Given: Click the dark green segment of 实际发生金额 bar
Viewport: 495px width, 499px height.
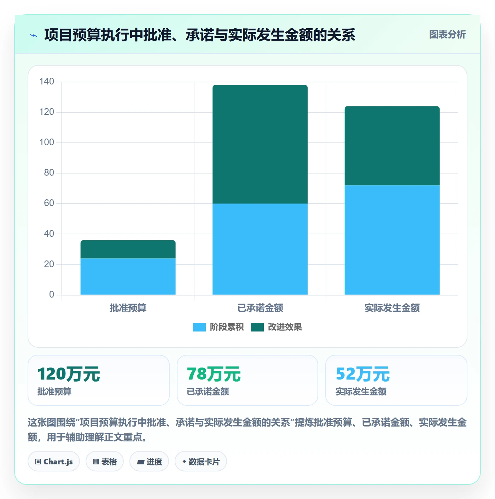Looking at the screenshot, I should tap(392, 146).
